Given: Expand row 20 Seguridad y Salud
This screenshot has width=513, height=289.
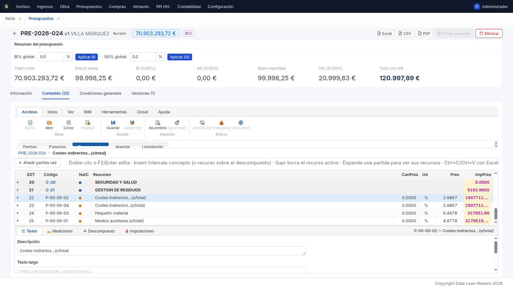Looking at the screenshot, I should pyautogui.click(x=18, y=182).
